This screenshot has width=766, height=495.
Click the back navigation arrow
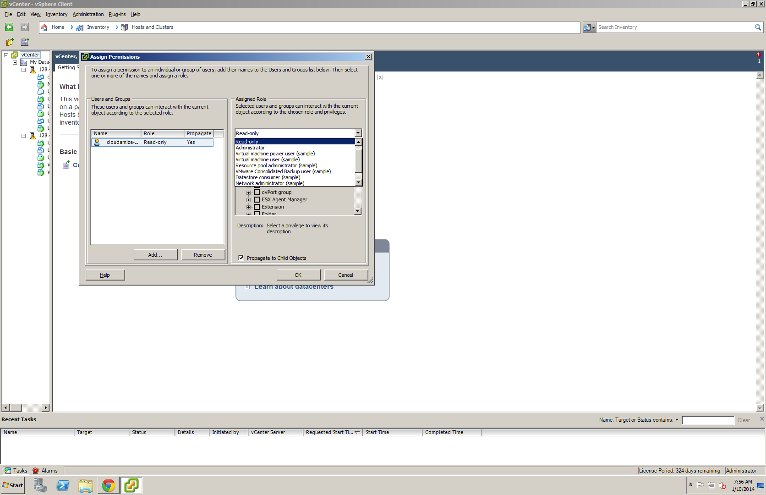[9, 27]
